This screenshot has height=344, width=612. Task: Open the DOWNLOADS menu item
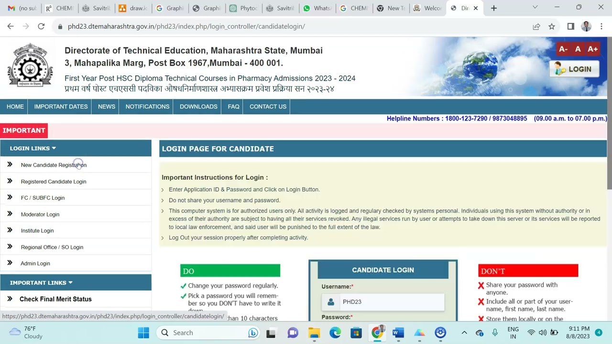click(x=198, y=107)
